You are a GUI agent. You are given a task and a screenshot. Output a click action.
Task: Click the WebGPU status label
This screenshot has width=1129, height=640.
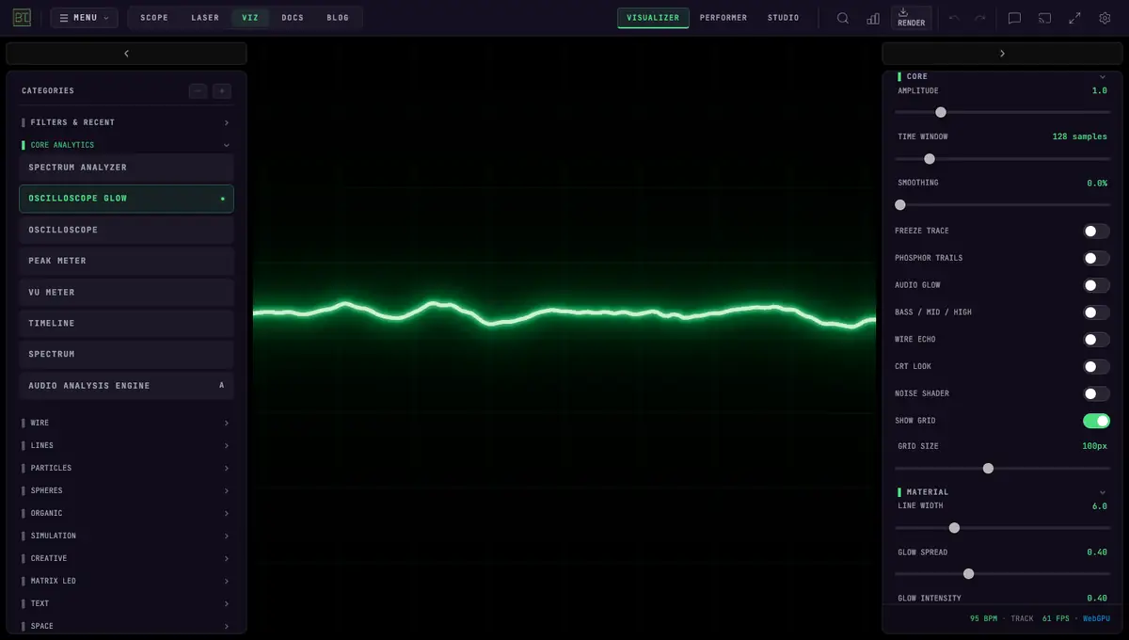click(1096, 619)
